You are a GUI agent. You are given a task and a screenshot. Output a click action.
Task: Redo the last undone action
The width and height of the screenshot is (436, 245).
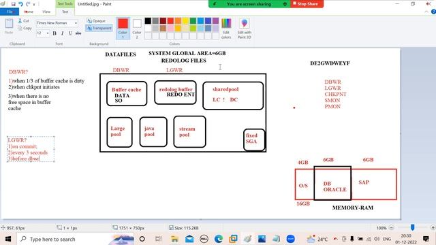coord(28,4)
